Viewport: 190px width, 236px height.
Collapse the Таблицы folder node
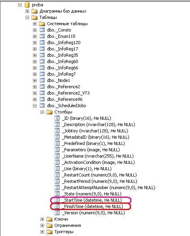28,17
